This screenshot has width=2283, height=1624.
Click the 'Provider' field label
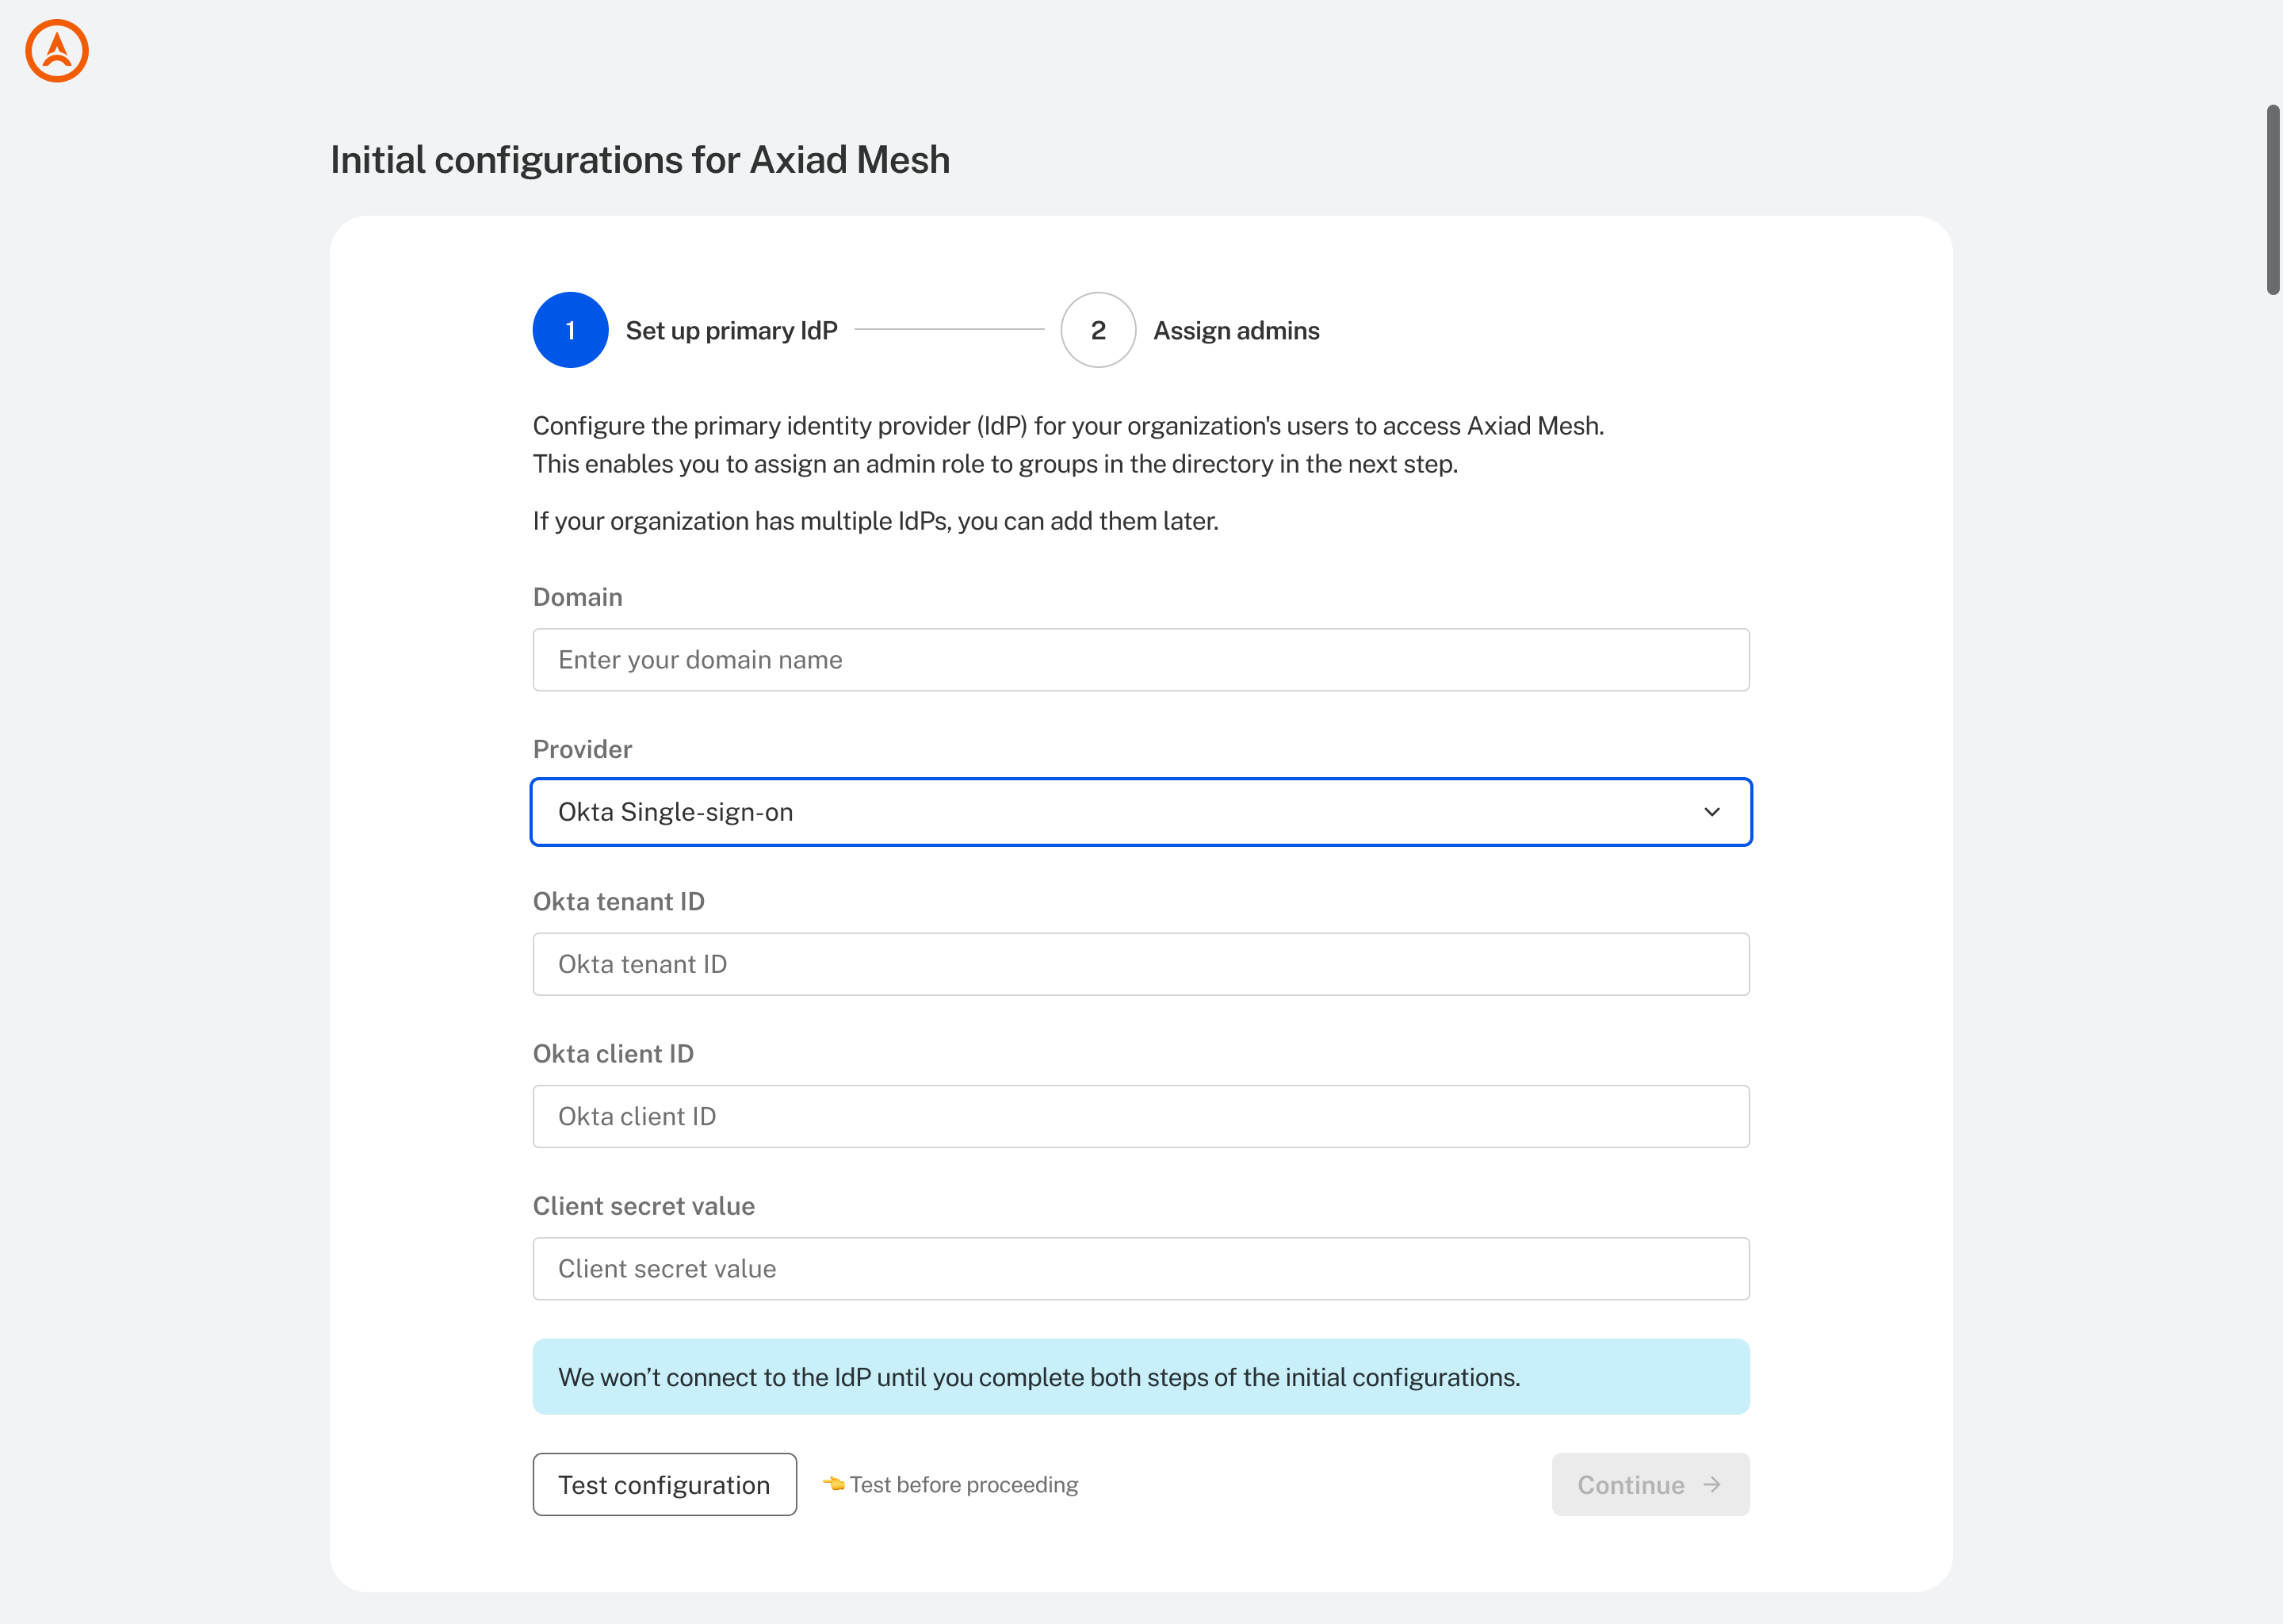(x=583, y=749)
